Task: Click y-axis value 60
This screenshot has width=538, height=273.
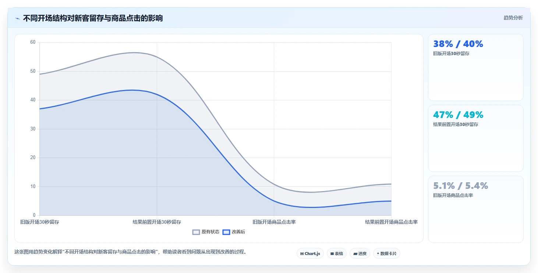Action: pyautogui.click(x=33, y=42)
